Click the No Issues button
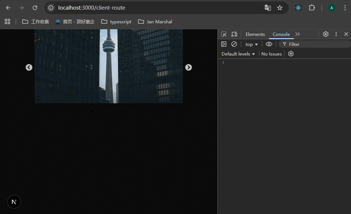This screenshot has width=351, height=214. [272, 54]
